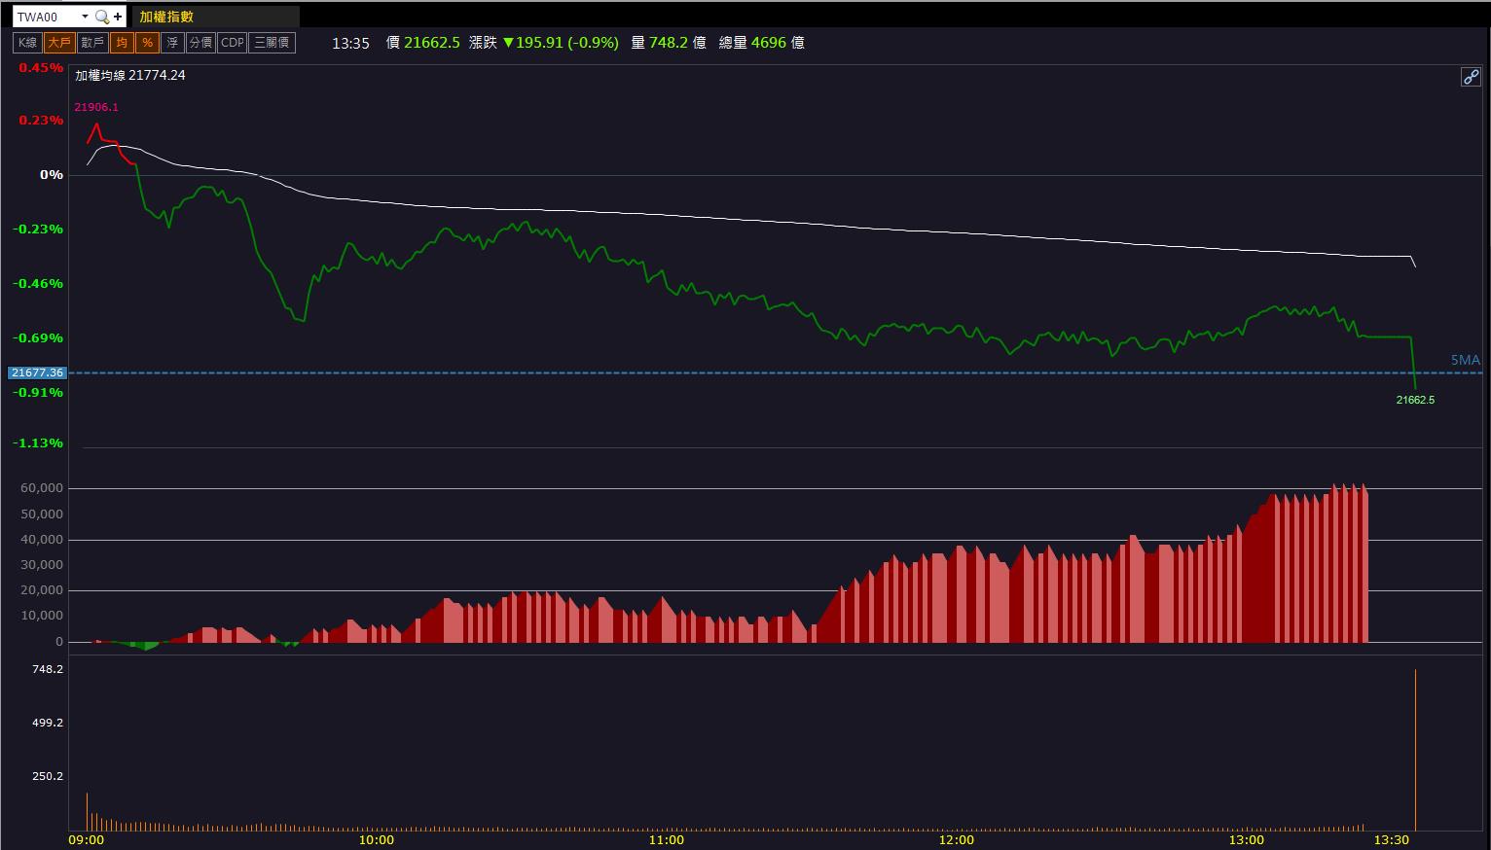Screen dimensions: 1491x850
Task: Click the plus add-symbol icon
Action: coord(118,17)
